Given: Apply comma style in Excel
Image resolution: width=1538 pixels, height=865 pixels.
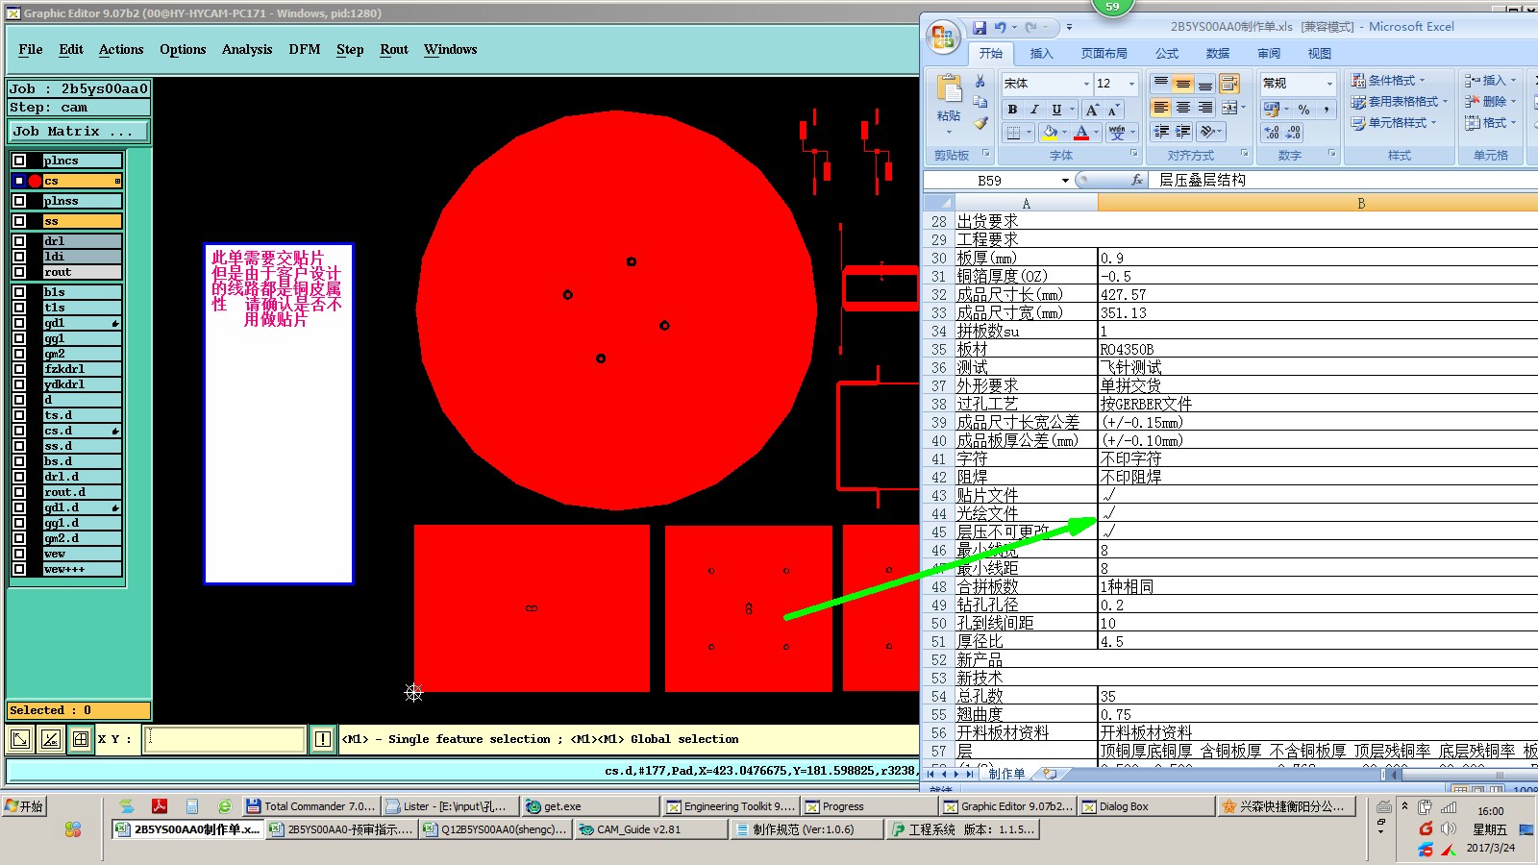Looking at the screenshot, I should 1326,110.
